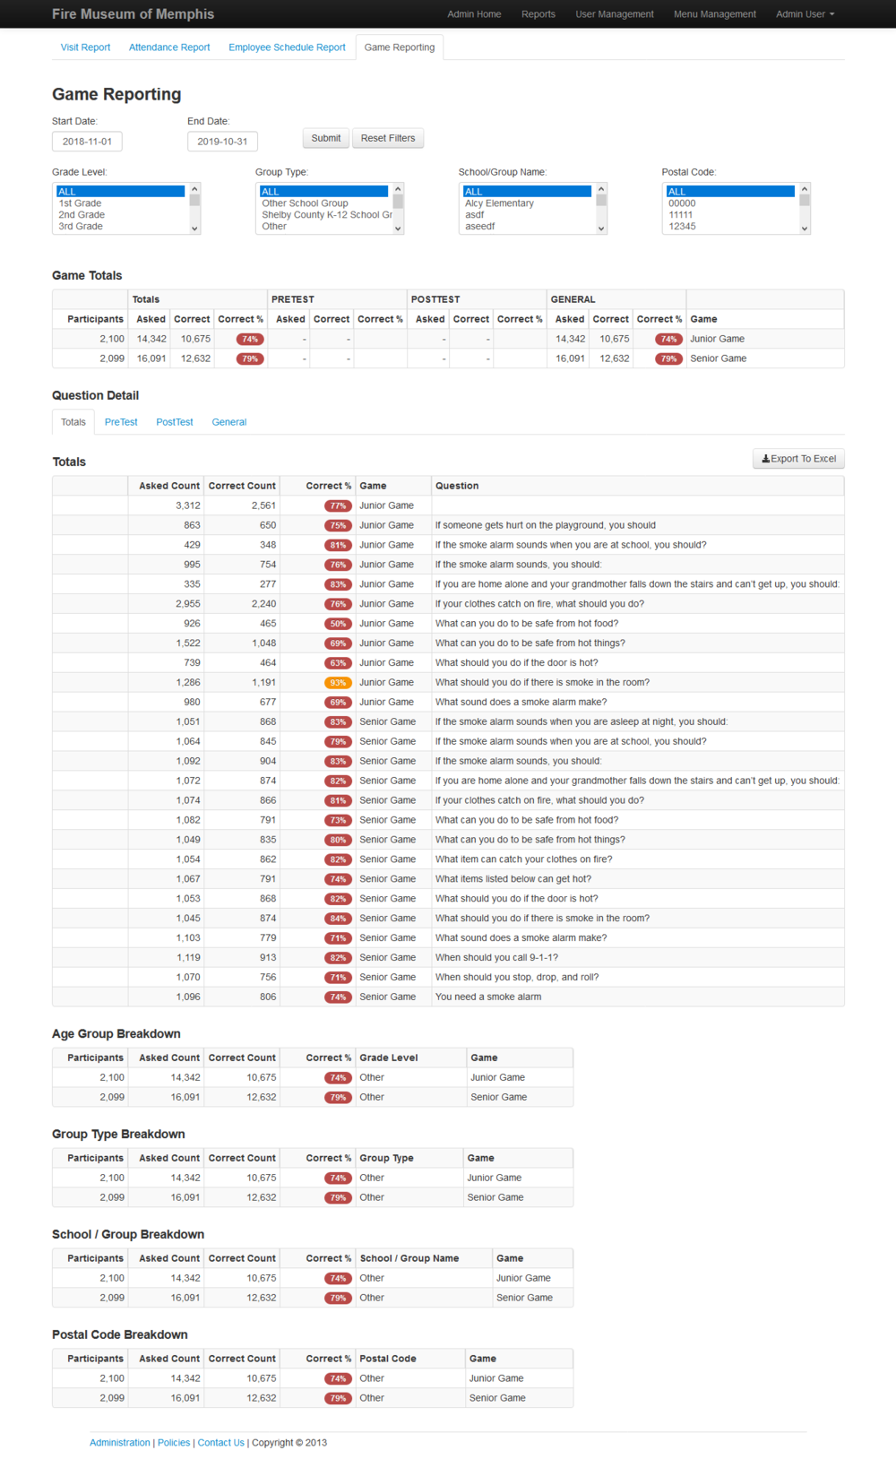This screenshot has width=896, height=1459.
Task: Choose asdf in the School/Group Name list
Action: 527,215
